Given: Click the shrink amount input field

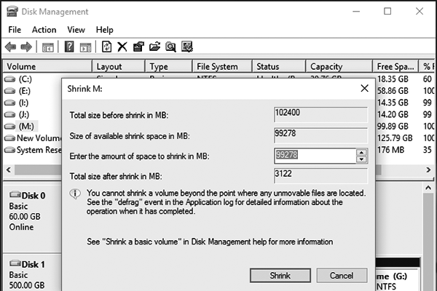Looking at the screenshot, I should [x=313, y=156].
